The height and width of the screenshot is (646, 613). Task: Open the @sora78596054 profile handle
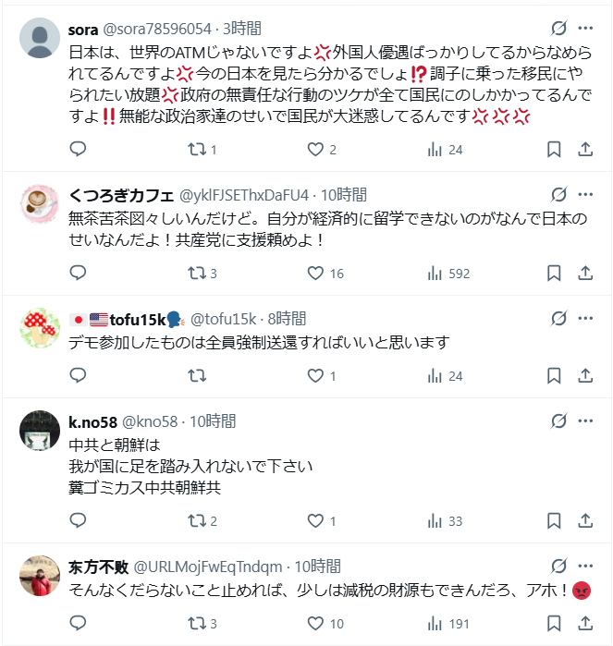point(156,29)
